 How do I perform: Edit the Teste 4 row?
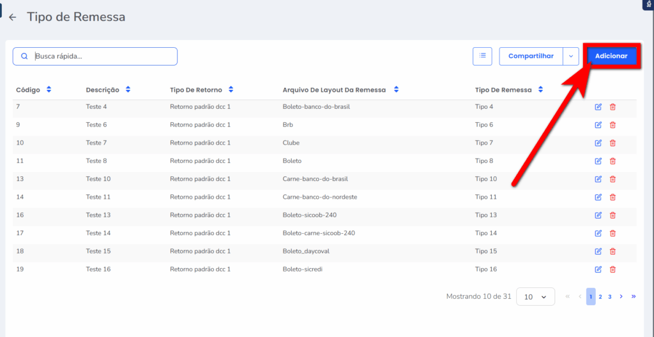598,107
